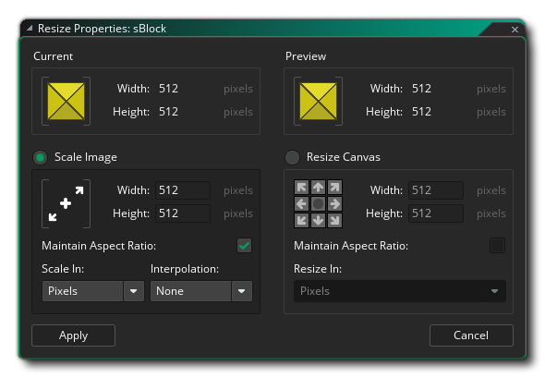Click the Cancel button
The image size is (545, 378).
click(471, 335)
